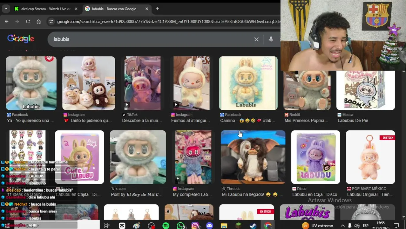406x229 pixels.
Task: Click the Google logo
Action: pos(21,39)
